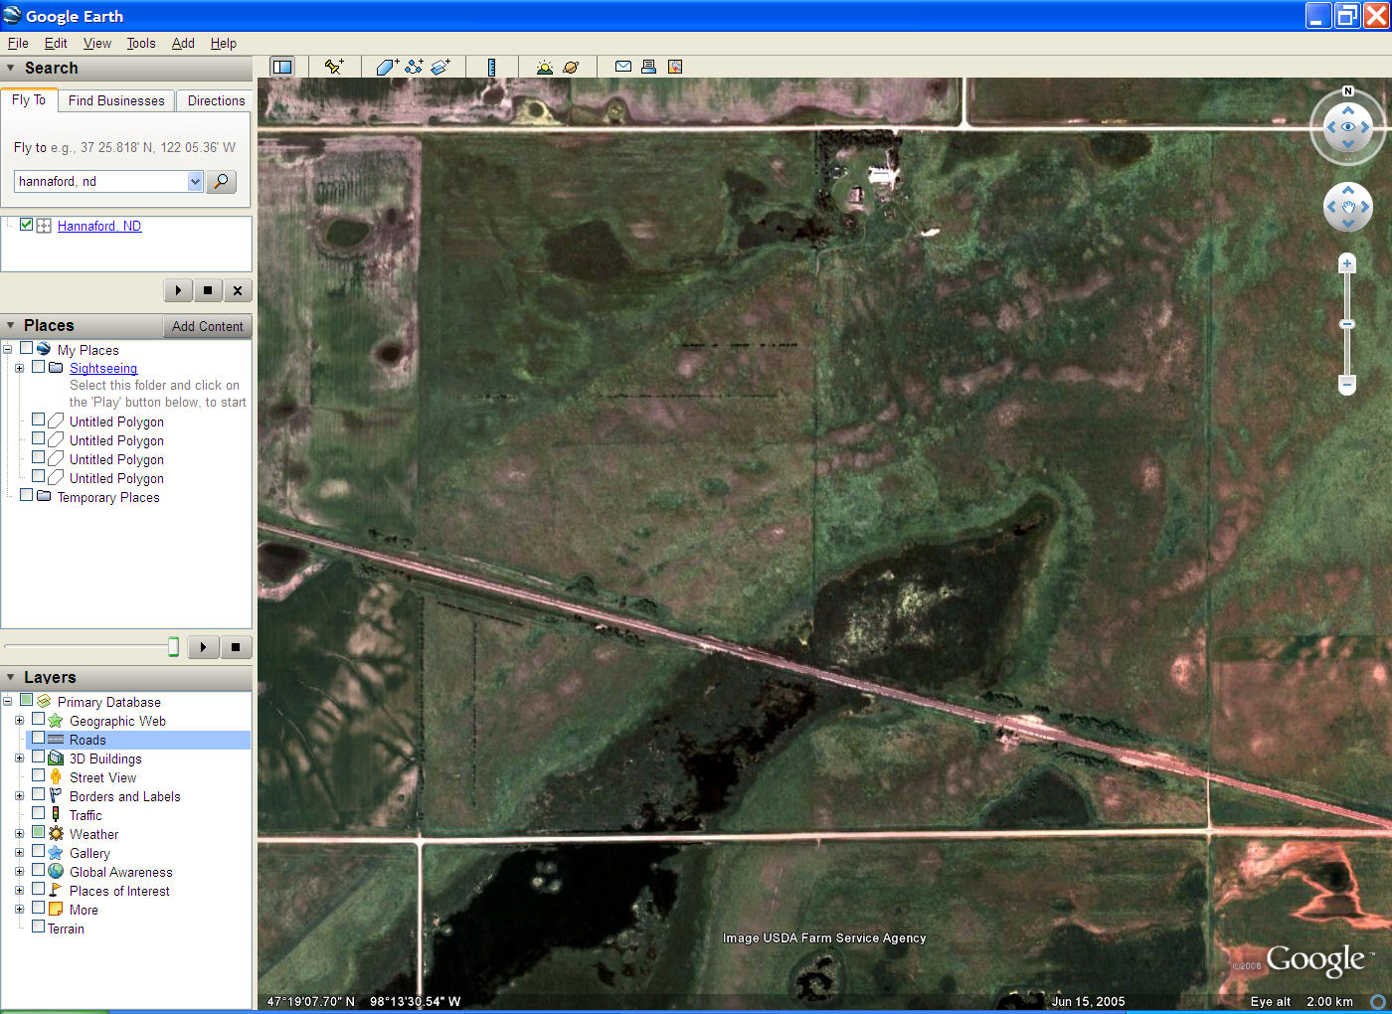Select the Fly To tab
This screenshot has height=1014, width=1392.
(29, 99)
